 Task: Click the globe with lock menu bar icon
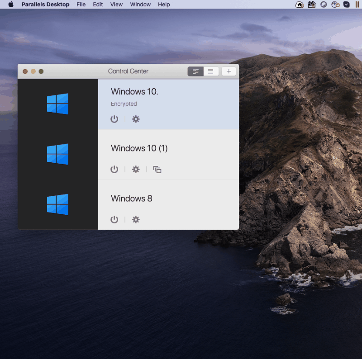(335, 5)
